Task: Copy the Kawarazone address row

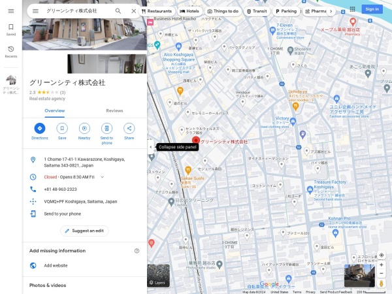Action: (84, 162)
